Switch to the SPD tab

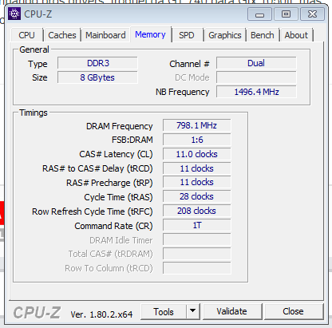(187, 35)
